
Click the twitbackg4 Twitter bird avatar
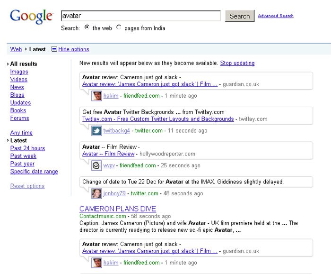(96, 131)
